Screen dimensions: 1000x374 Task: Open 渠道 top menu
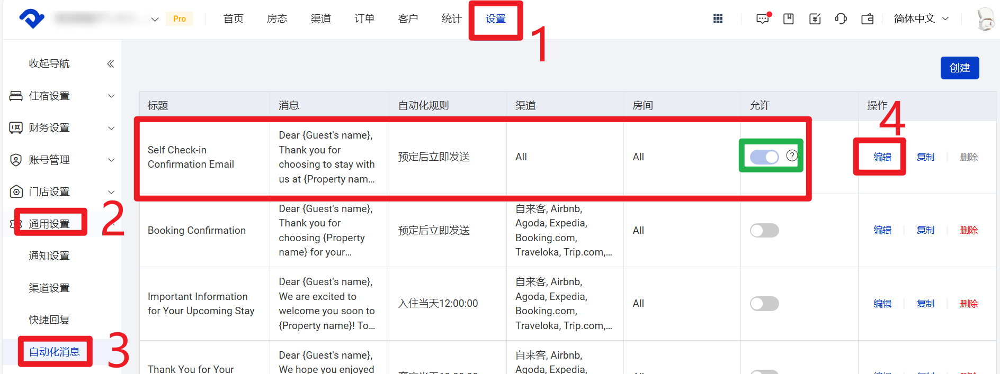tap(321, 19)
